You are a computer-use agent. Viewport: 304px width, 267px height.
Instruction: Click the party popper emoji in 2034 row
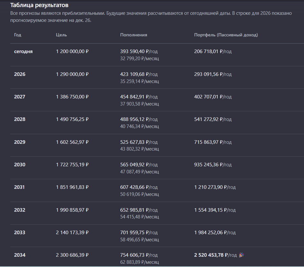[x=241, y=255]
